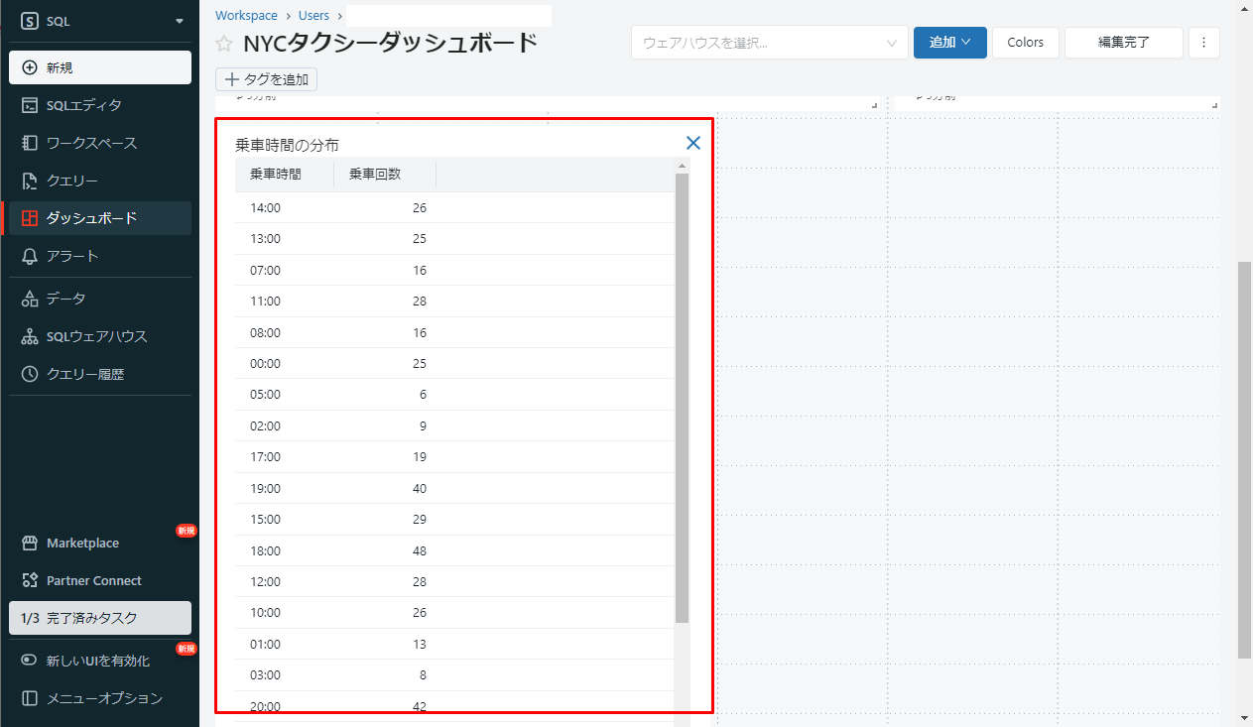Image resolution: width=1253 pixels, height=727 pixels.
Task: Remove the 乗車時間の分布 widget with X
Action: tap(693, 143)
